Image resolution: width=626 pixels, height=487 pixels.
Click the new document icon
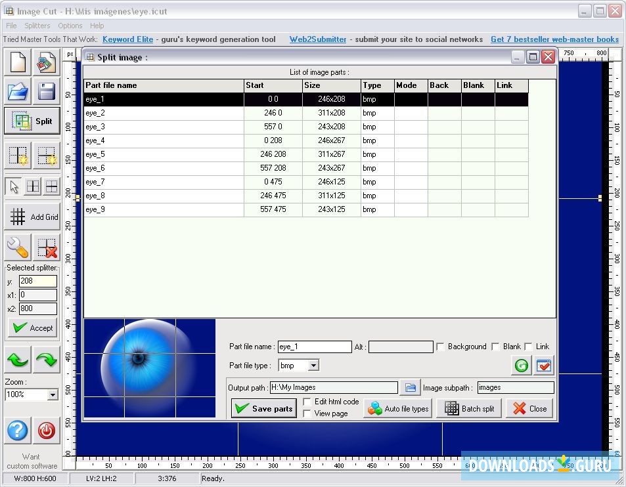click(x=18, y=63)
